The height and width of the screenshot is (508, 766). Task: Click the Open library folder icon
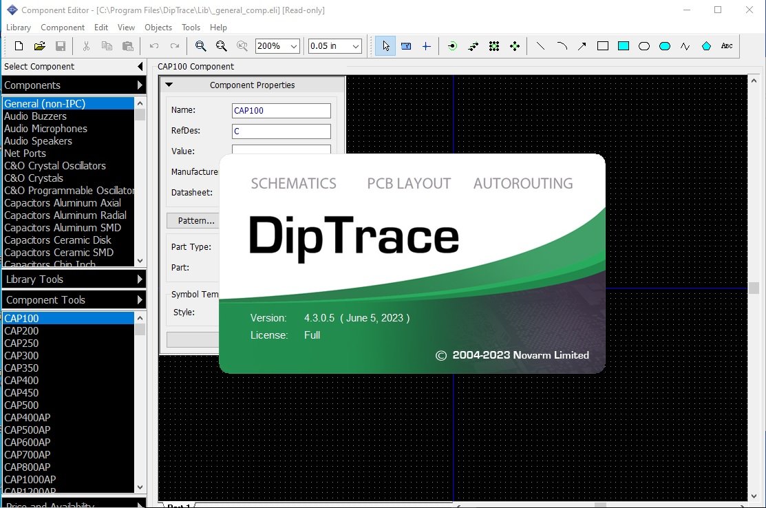pos(39,46)
